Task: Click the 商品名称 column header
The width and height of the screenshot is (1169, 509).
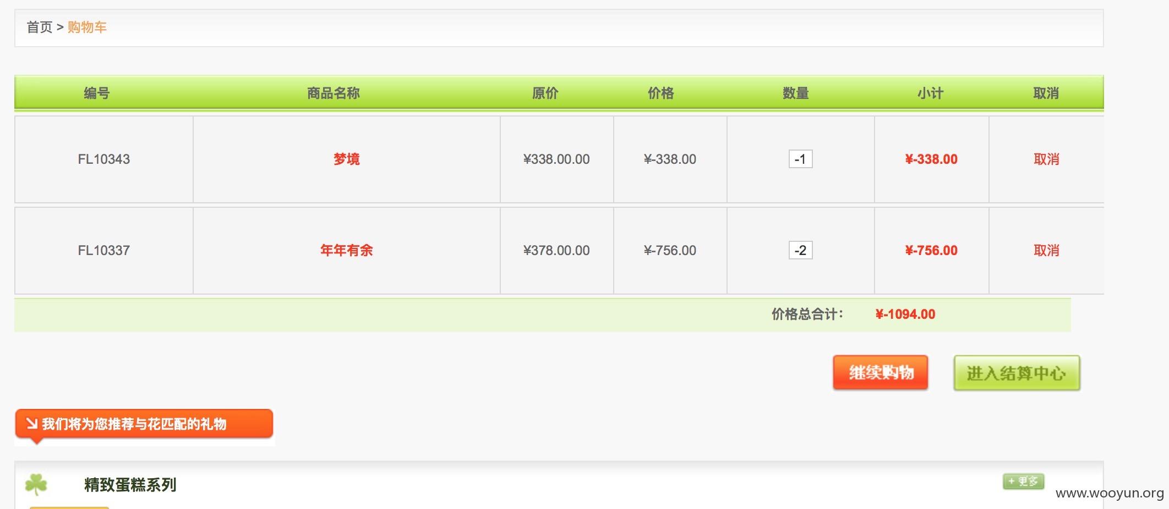Action: click(334, 93)
